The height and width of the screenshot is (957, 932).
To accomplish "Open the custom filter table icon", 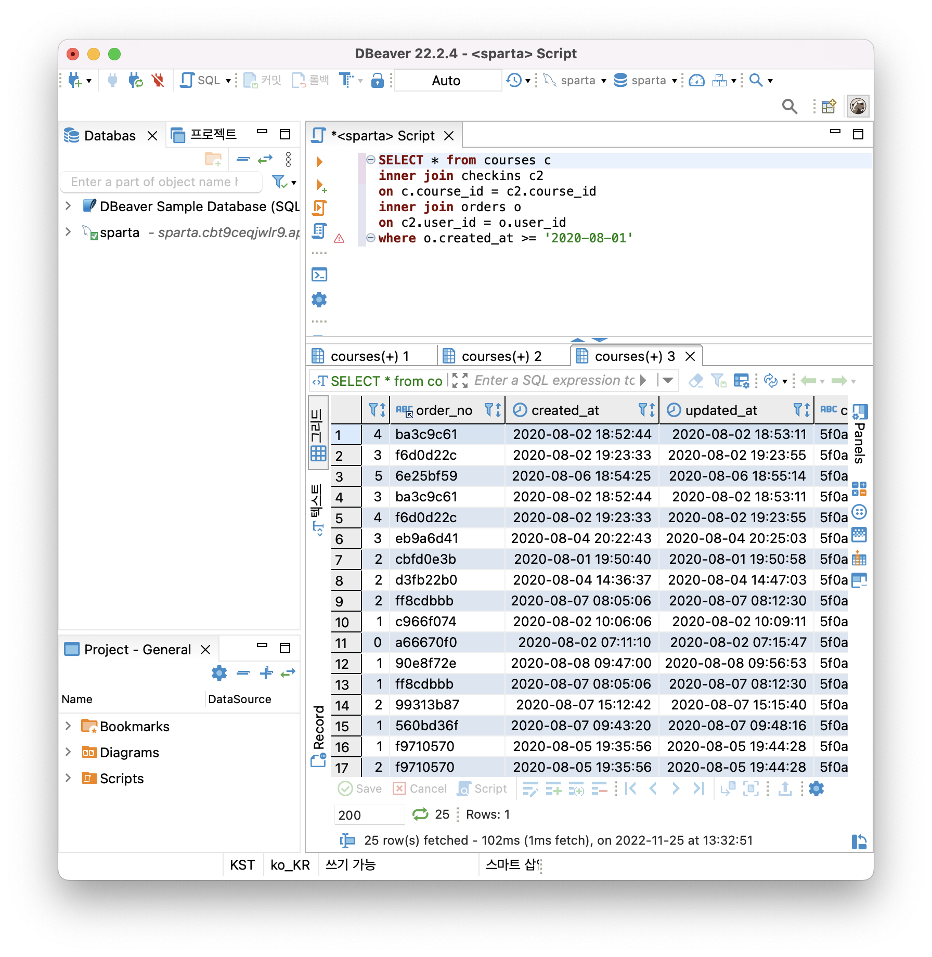I will [741, 381].
